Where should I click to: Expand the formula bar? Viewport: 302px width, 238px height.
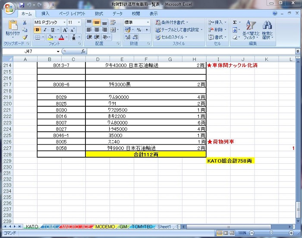[298, 51]
